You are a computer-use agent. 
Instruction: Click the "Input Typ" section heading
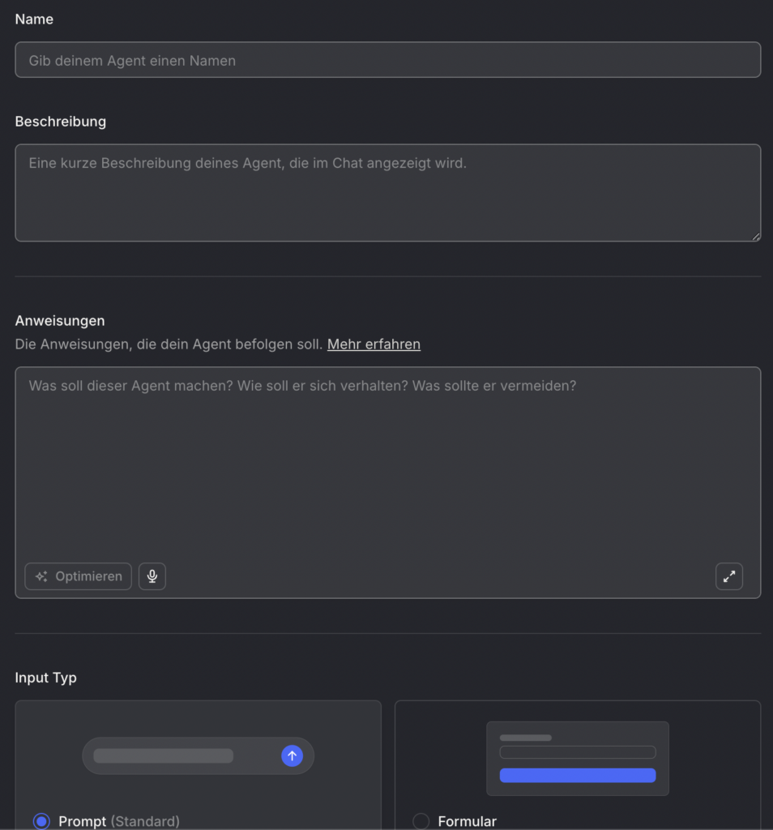[46, 678]
